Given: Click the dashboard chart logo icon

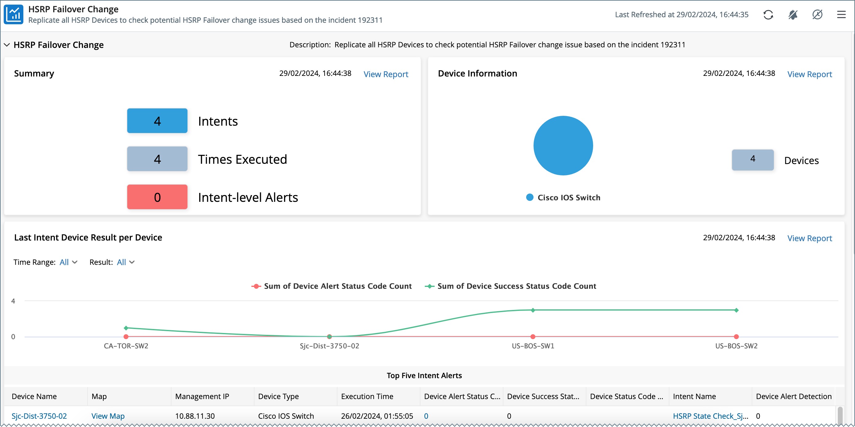Looking at the screenshot, I should [x=14, y=14].
